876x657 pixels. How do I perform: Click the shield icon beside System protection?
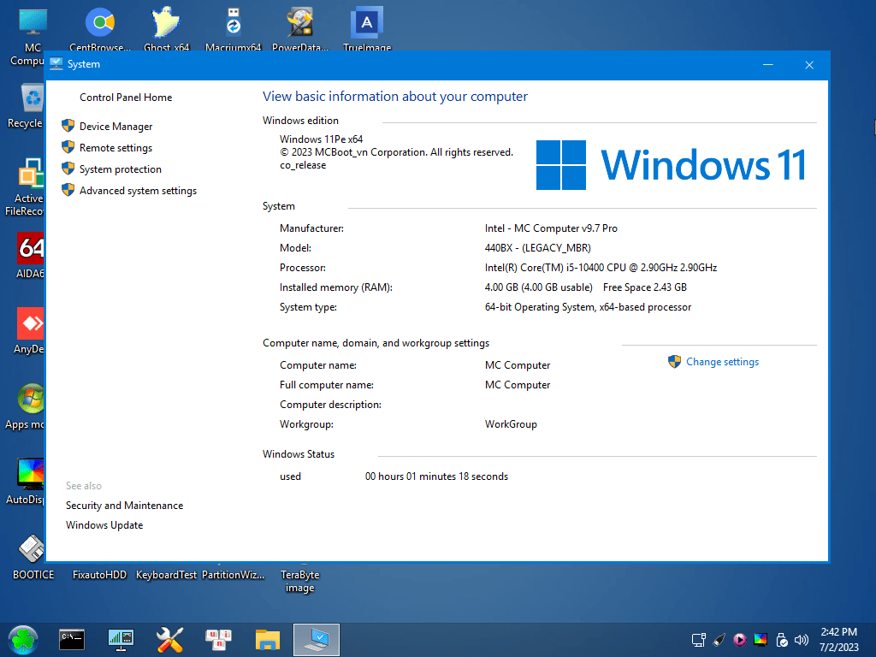coord(68,169)
